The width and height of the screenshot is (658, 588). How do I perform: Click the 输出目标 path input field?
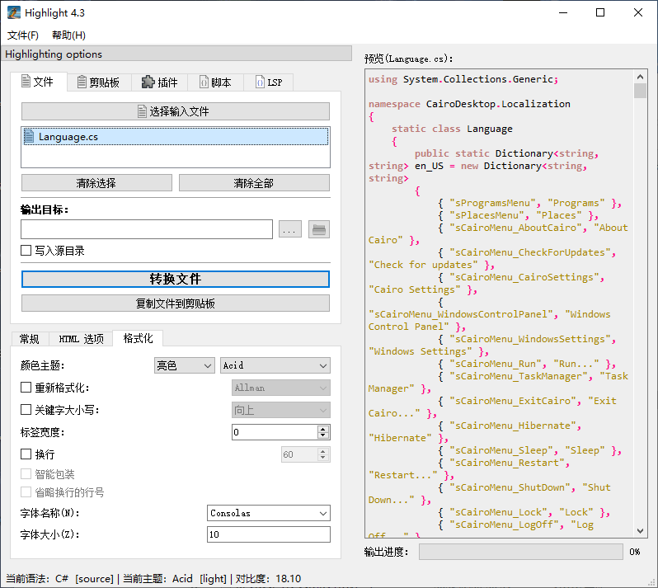147,229
